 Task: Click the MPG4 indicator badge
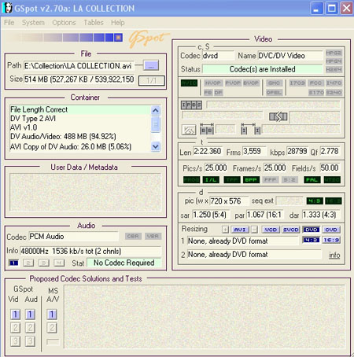[334, 61]
